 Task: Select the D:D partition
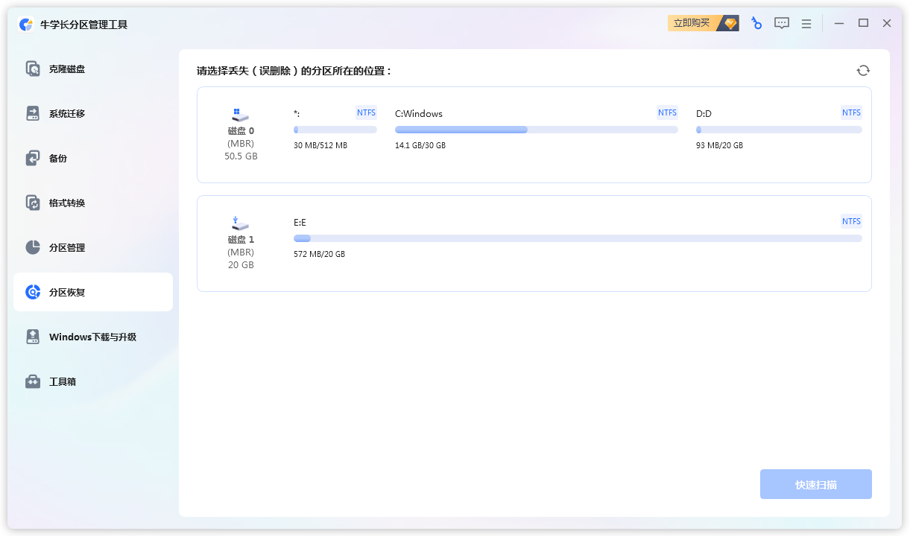(x=778, y=129)
